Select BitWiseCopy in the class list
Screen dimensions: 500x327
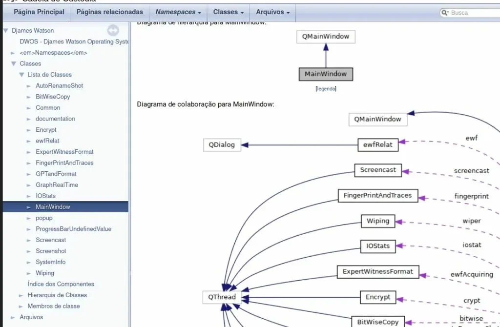pyautogui.click(x=53, y=97)
